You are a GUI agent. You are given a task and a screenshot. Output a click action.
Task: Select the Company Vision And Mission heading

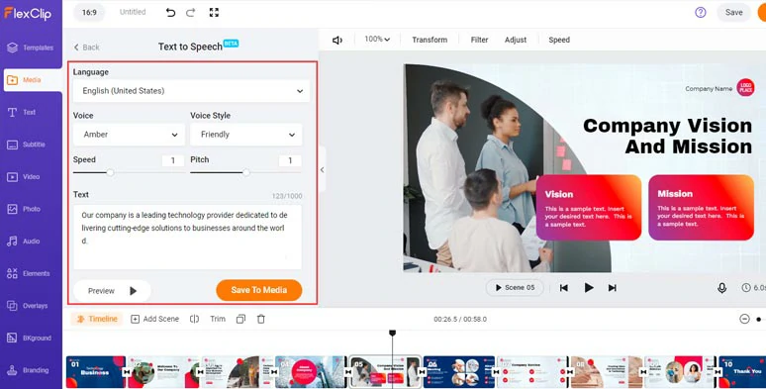coord(667,136)
